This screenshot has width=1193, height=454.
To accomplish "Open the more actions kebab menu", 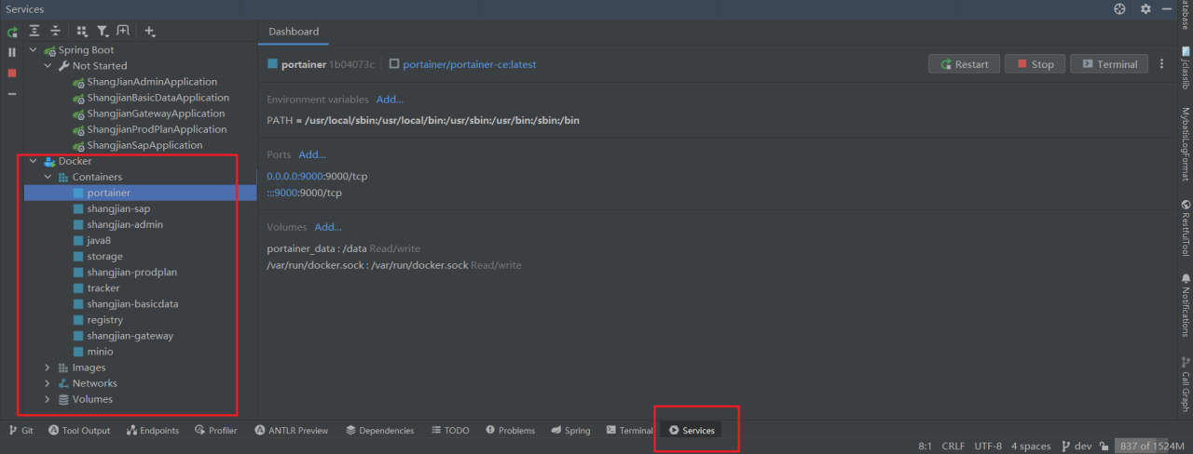I will 1161,64.
